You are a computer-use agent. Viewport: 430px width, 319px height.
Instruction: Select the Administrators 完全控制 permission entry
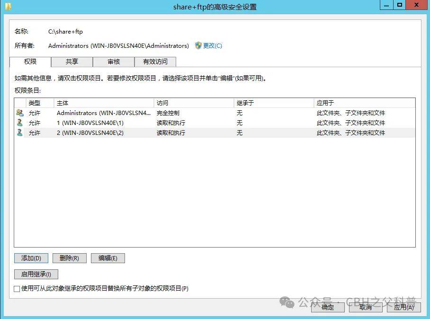pos(104,113)
